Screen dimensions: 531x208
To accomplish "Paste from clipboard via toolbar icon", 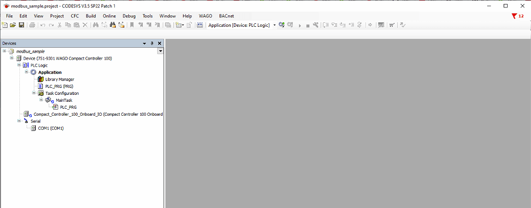I will pyautogui.click(x=77, y=25).
